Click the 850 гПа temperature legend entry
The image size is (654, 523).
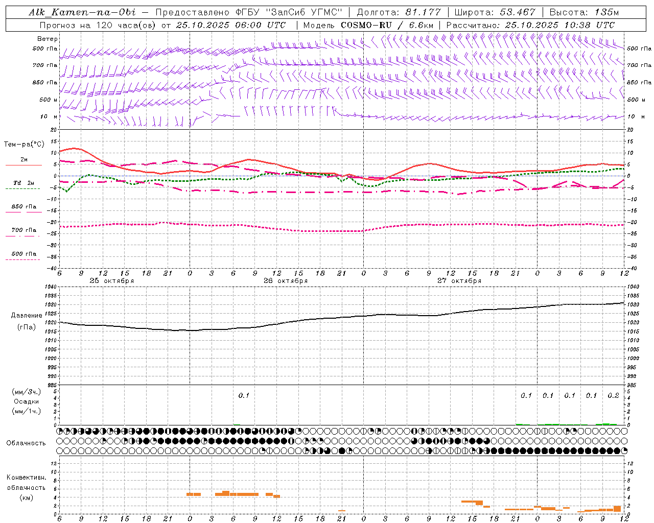[24, 207]
